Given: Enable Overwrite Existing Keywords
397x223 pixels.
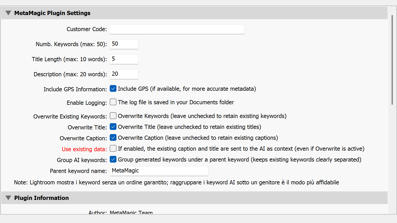Looking at the screenshot, I should coord(113,116).
